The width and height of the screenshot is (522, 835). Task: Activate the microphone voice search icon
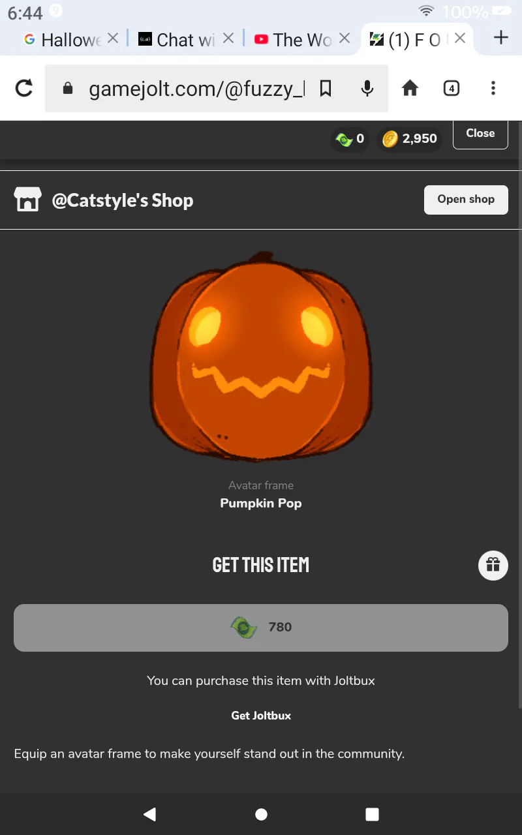tap(367, 88)
